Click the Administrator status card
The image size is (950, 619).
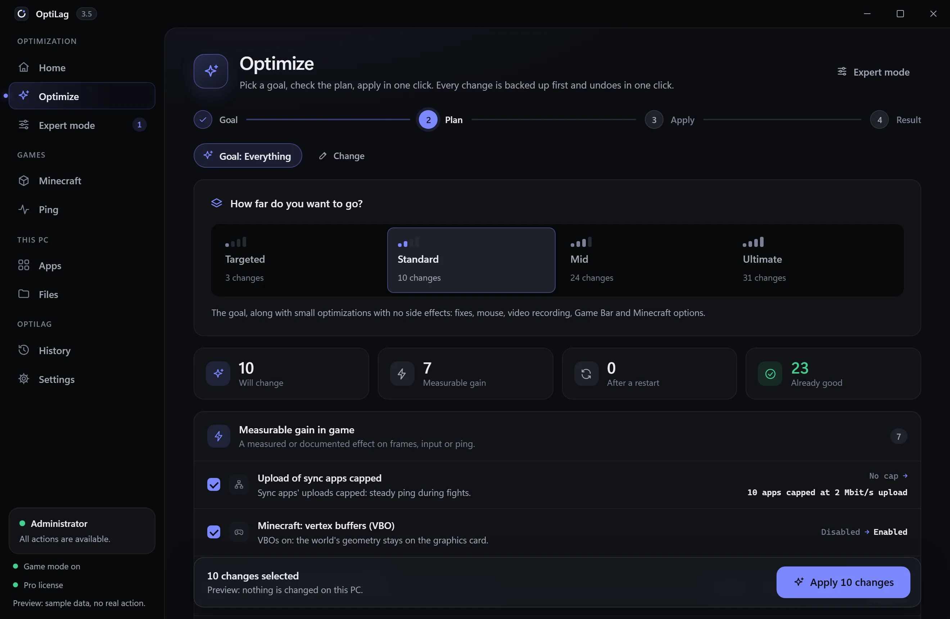click(x=82, y=531)
